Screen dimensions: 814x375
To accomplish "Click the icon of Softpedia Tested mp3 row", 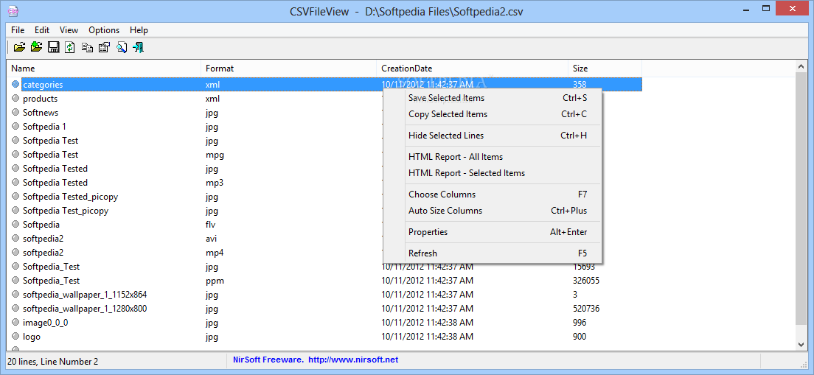I will click(x=15, y=182).
